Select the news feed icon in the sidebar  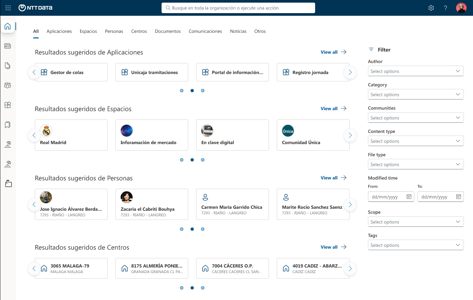(8, 46)
